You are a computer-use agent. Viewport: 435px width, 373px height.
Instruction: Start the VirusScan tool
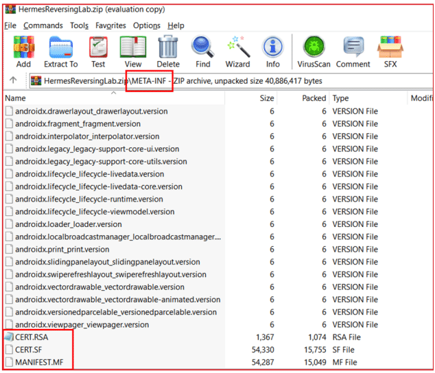point(314,47)
